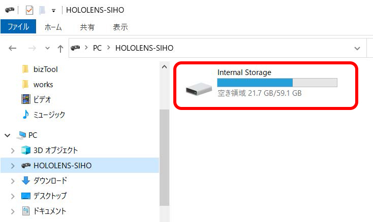
Task: Select the bizTool folder icon
Action: click(x=25, y=69)
